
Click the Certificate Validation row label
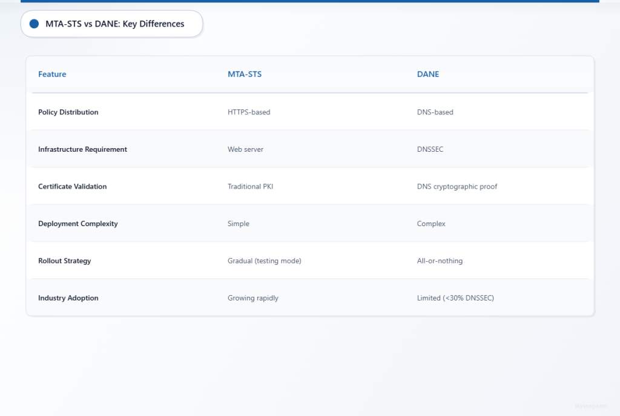tap(72, 186)
